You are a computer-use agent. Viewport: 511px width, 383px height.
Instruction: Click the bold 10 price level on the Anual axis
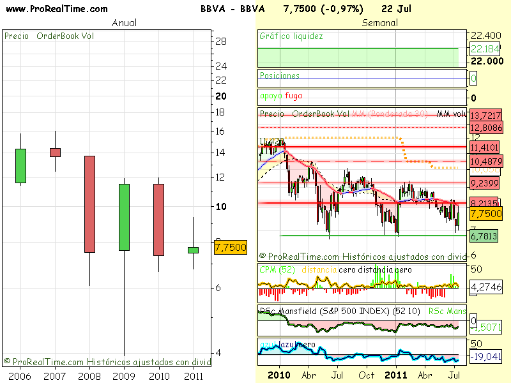(221, 206)
